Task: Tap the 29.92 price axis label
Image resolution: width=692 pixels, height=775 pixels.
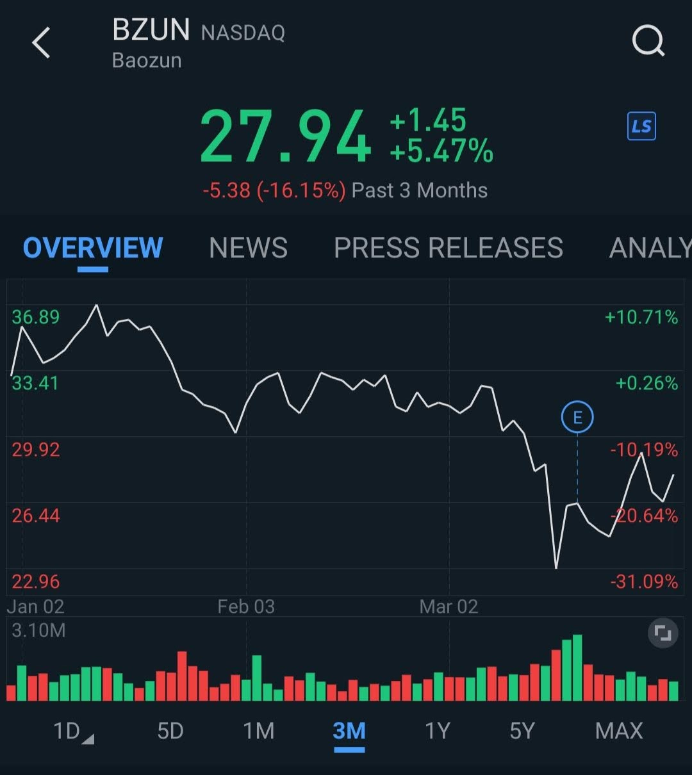Action: pyautogui.click(x=36, y=450)
